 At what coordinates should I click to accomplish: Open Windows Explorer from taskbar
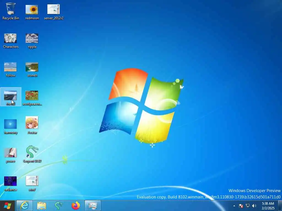point(42,206)
